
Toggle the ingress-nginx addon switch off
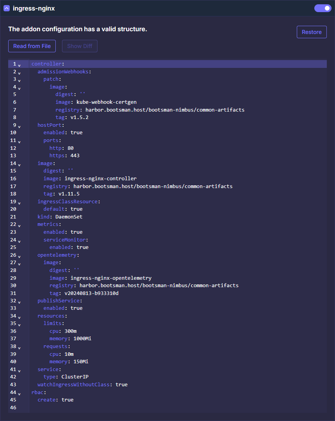[x=323, y=8]
